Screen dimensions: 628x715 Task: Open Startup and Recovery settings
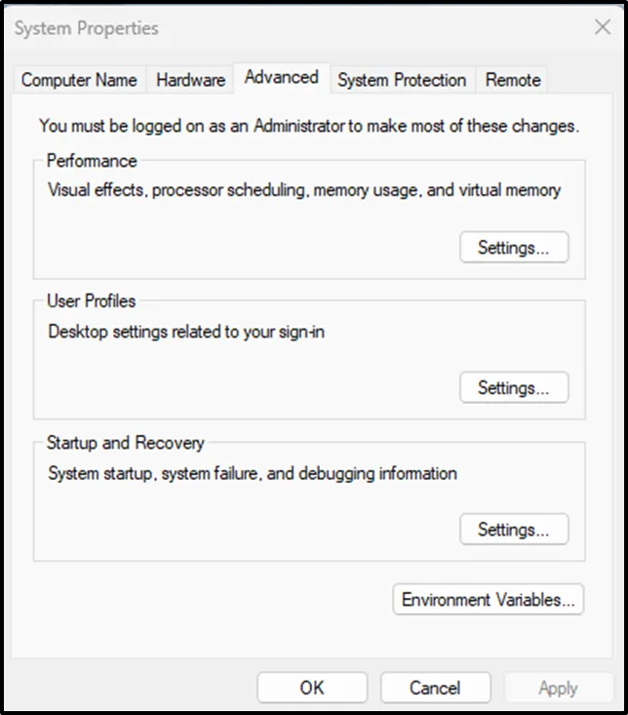(513, 530)
